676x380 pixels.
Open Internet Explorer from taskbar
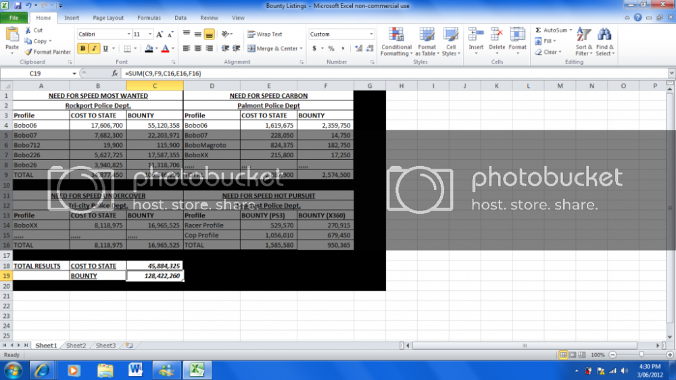pyautogui.click(x=41, y=370)
